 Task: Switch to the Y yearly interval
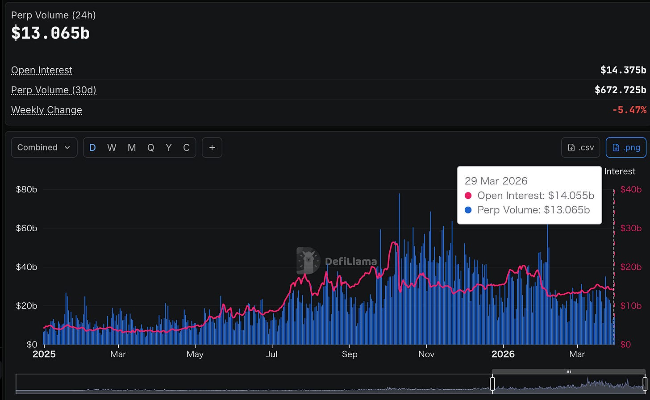tap(169, 147)
